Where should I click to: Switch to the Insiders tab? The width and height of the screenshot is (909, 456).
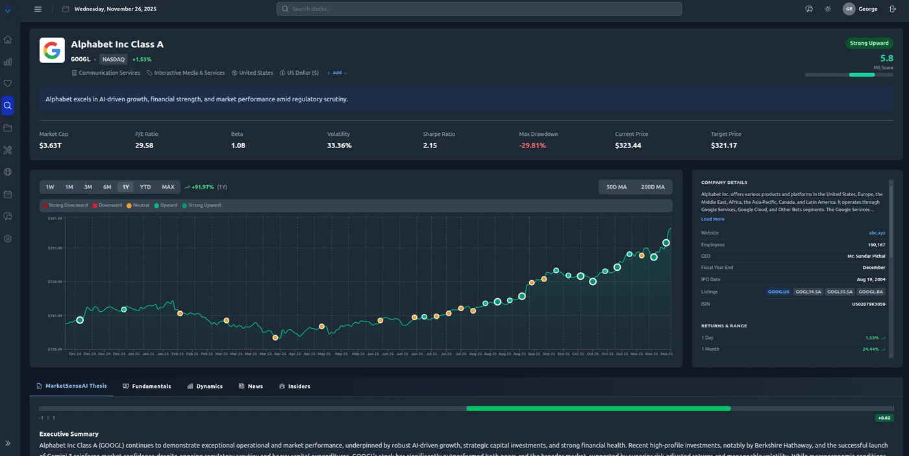(x=295, y=386)
